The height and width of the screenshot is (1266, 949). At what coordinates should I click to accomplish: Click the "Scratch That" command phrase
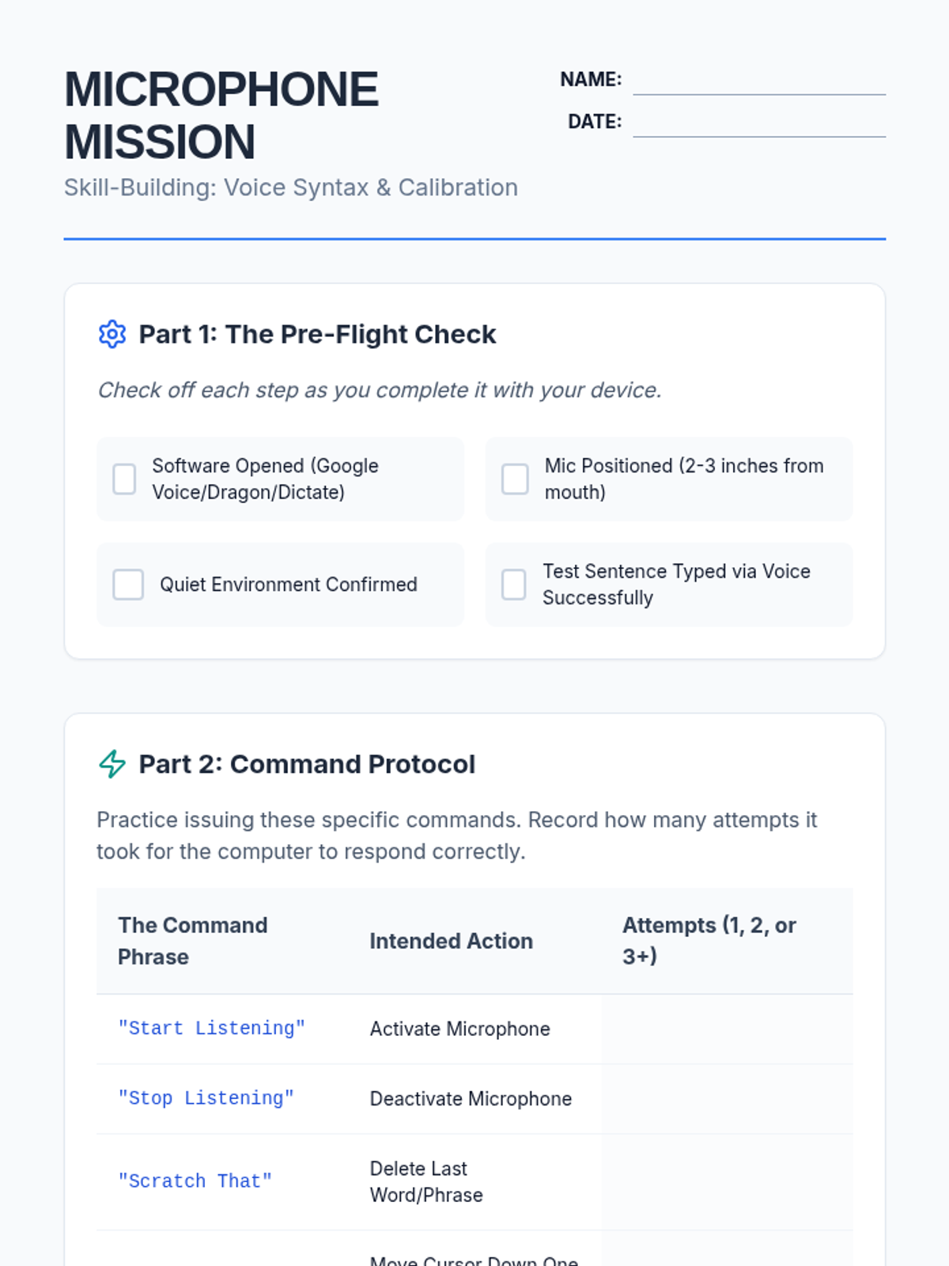tap(195, 1181)
